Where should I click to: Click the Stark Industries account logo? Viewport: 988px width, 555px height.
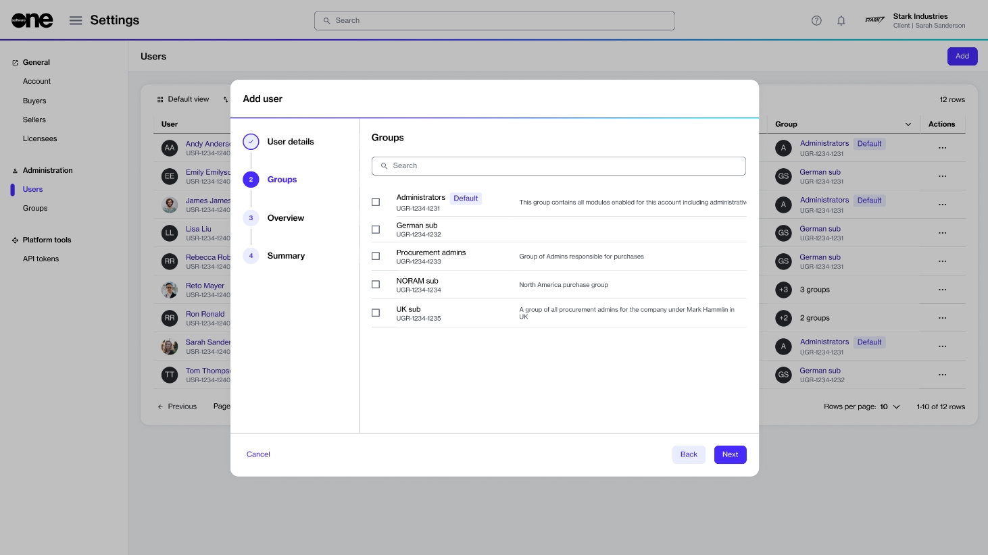point(874,20)
